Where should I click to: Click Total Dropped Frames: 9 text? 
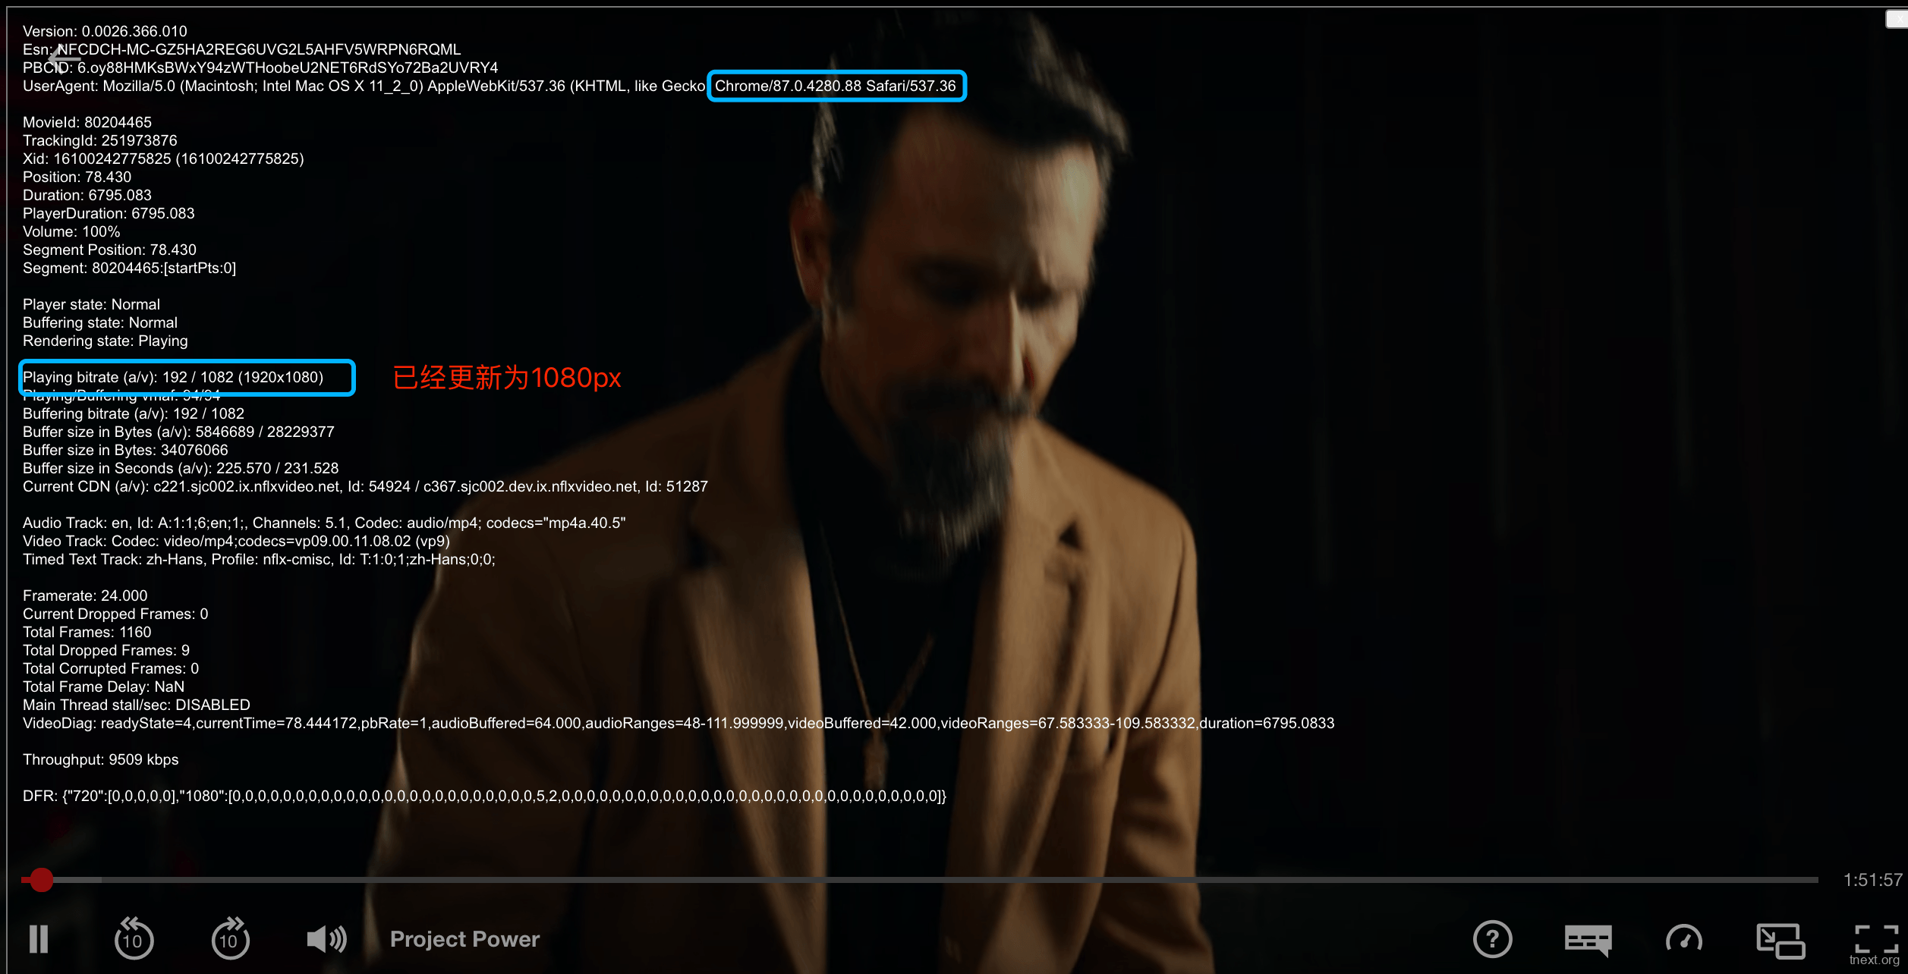point(106,650)
